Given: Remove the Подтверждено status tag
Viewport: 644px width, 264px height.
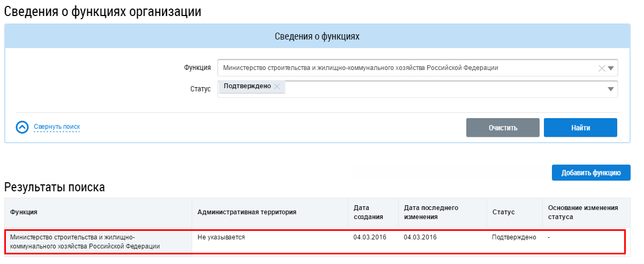Looking at the screenshot, I should (x=277, y=87).
